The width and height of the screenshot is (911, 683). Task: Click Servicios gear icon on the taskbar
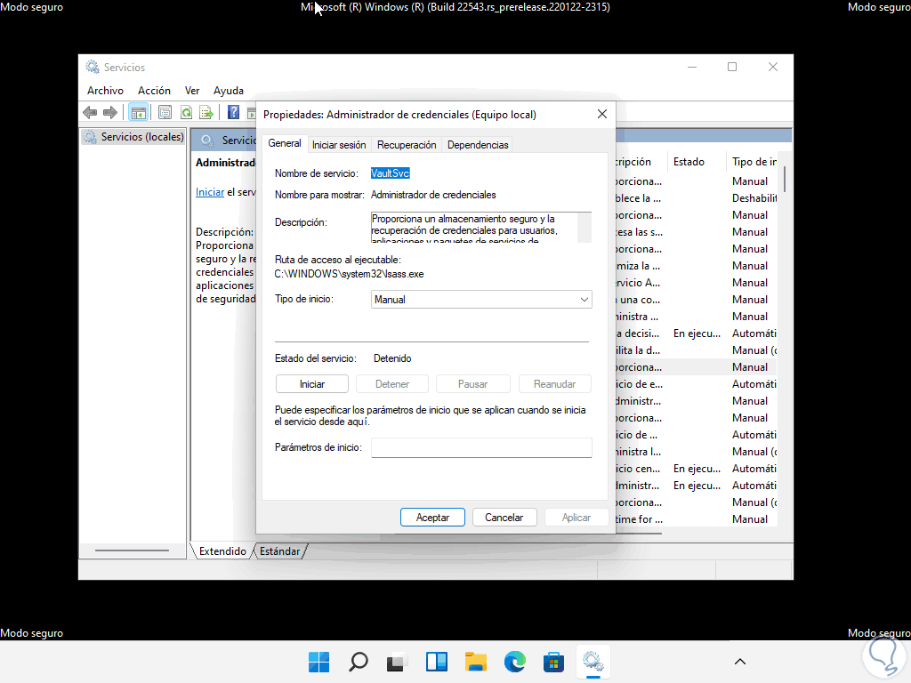(x=593, y=662)
